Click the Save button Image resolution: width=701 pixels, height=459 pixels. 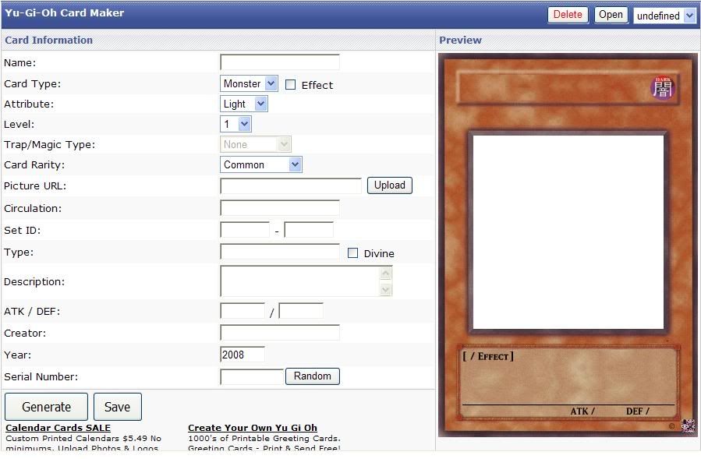(x=117, y=407)
